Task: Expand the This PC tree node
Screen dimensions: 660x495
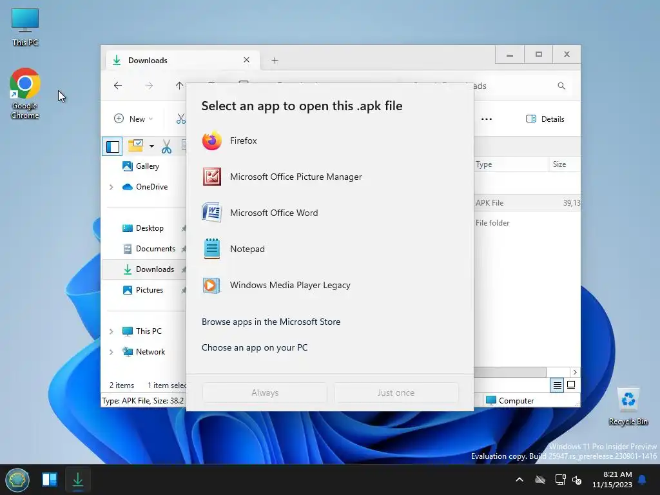Action: (111, 331)
